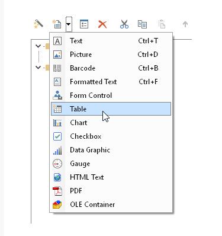
Task: Click the Ctrl+F shortcut label
Action: point(148,82)
